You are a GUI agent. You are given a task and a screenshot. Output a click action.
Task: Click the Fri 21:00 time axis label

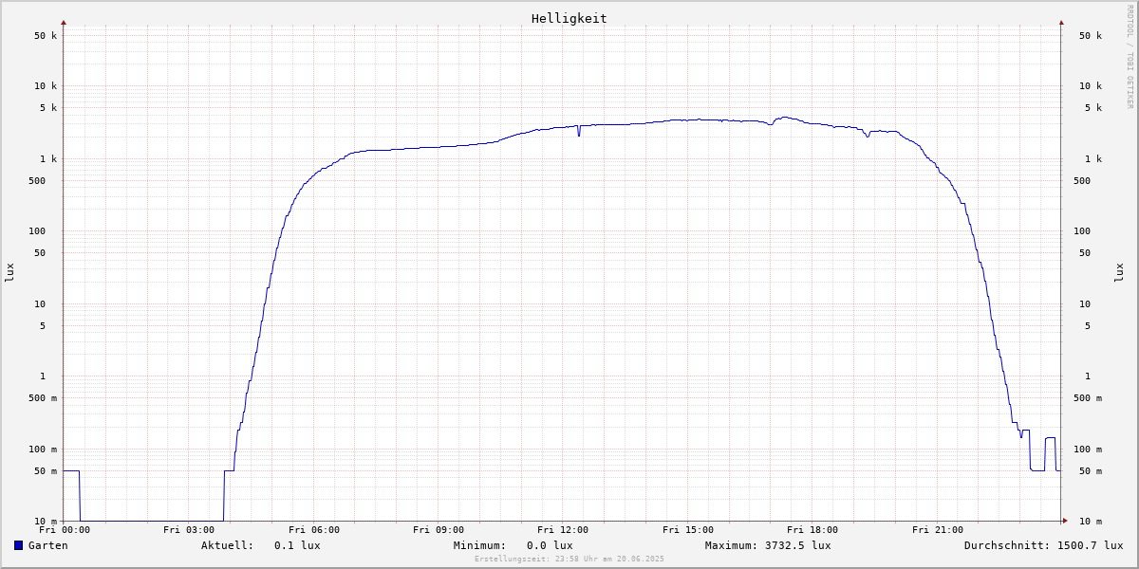click(938, 530)
